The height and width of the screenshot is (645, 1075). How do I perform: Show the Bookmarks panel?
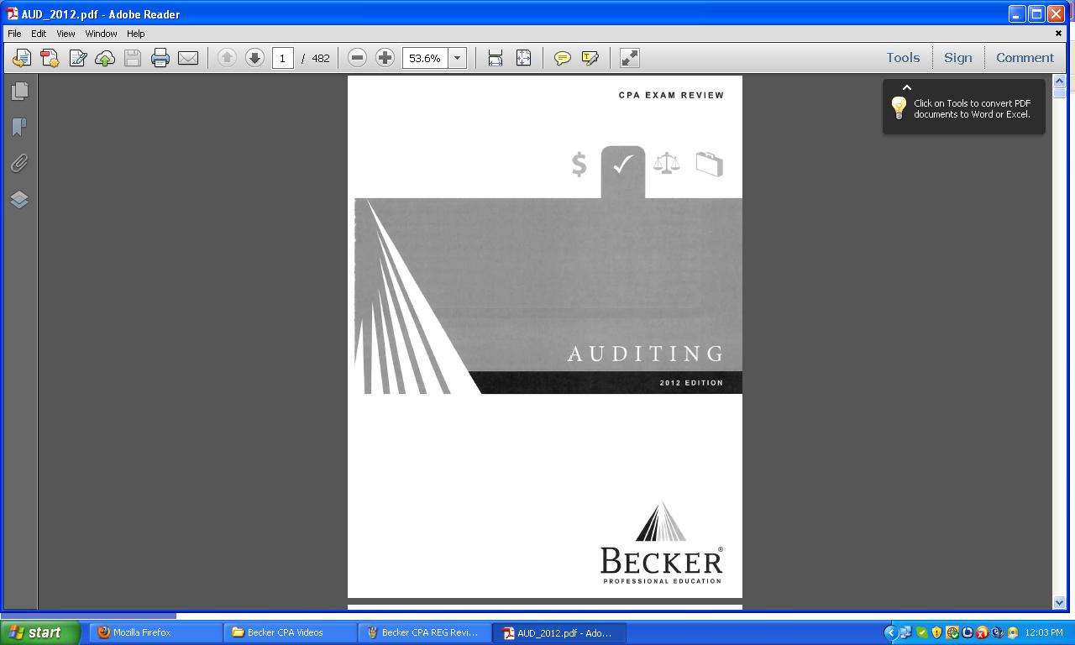(x=19, y=127)
